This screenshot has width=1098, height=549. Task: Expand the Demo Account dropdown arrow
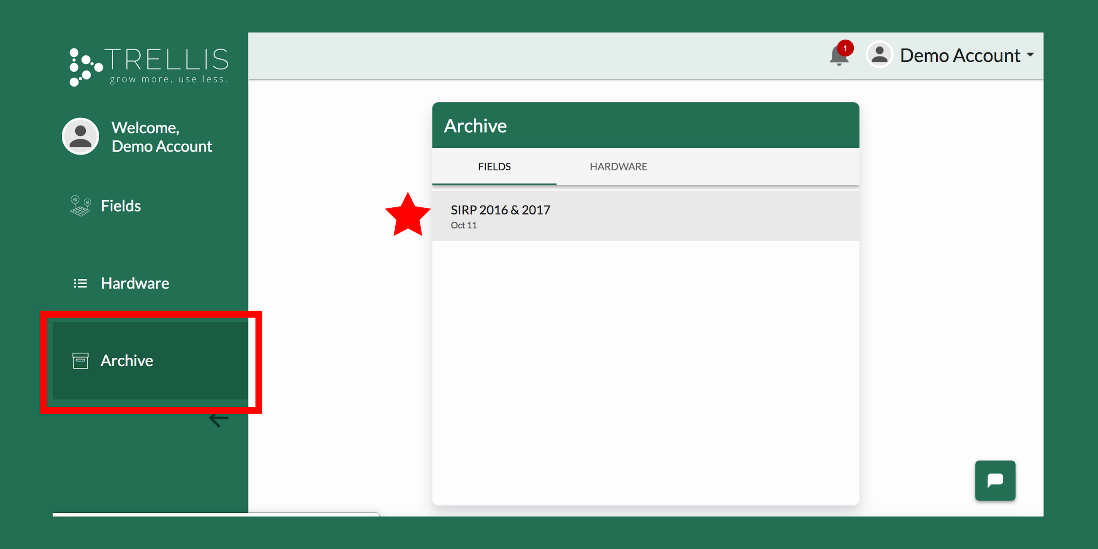[1030, 55]
